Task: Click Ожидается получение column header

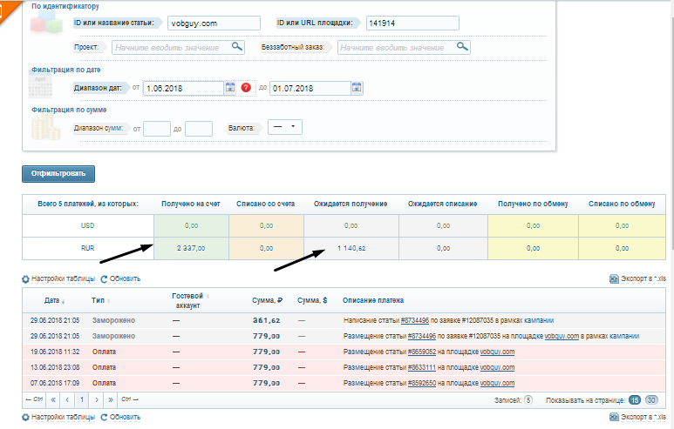Action: click(351, 204)
